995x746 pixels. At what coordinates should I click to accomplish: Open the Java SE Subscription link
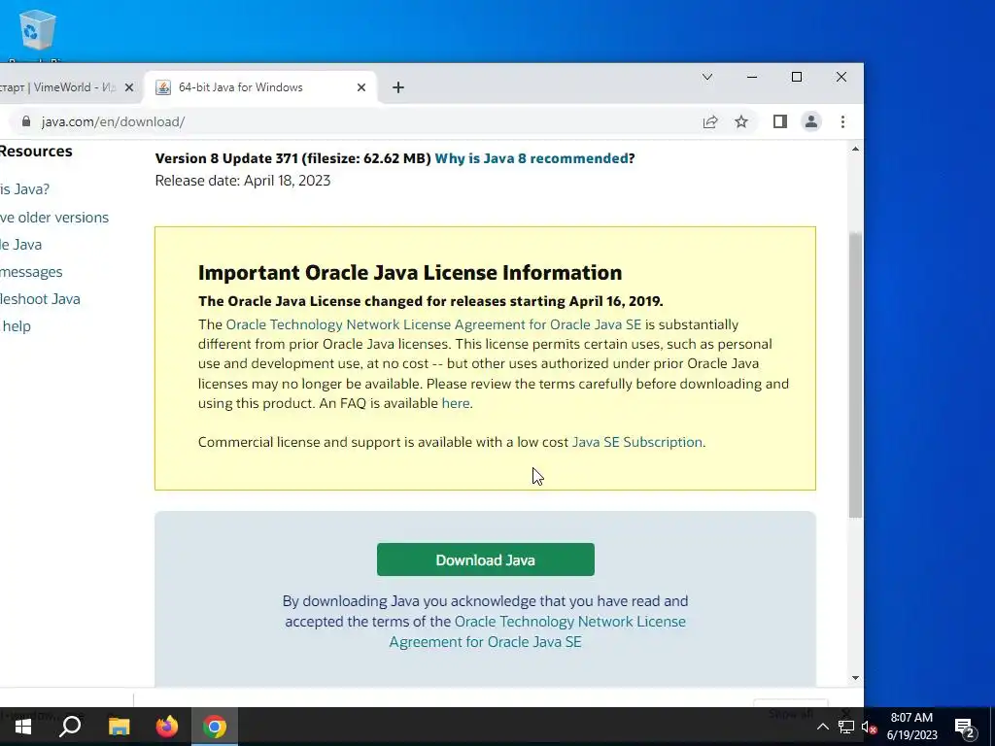tap(637, 442)
